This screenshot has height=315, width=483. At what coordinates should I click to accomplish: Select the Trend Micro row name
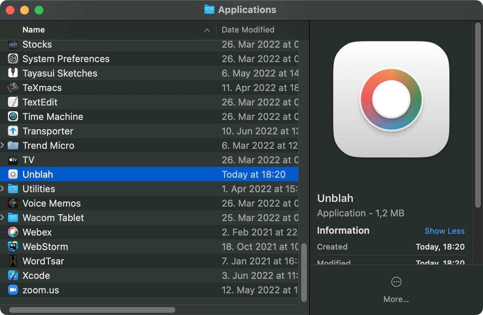(48, 146)
